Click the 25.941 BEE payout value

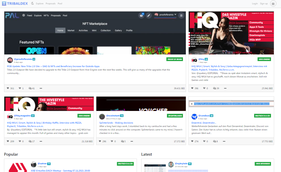[x=267, y=88]
